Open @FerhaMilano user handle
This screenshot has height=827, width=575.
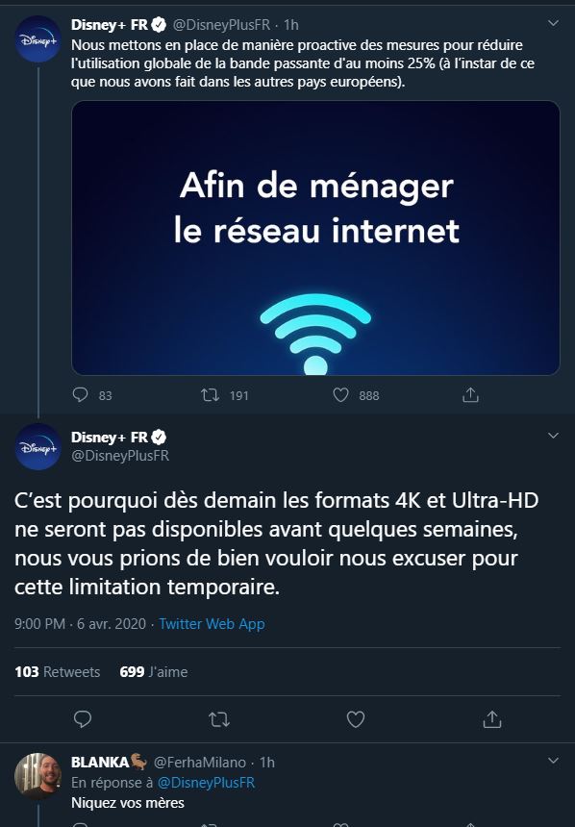200,763
